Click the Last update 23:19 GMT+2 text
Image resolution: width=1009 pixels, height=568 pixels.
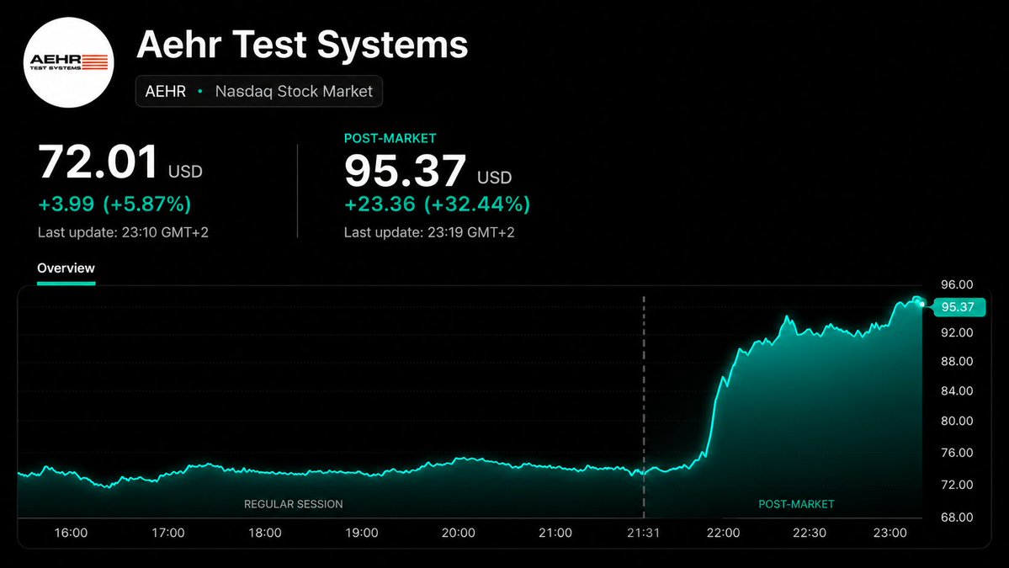click(429, 232)
